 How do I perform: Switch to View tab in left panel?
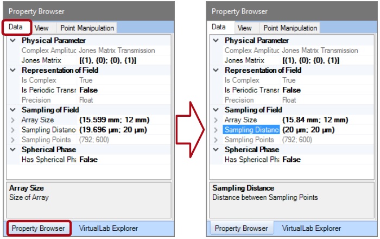42,28
